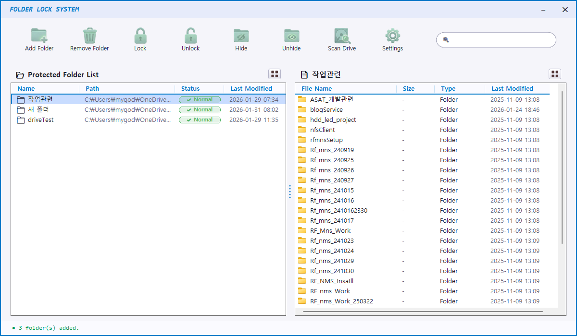This screenshot has width=577, height=336.
Task: Click the folder icon beside rfmnsSetup
Action: tap(302, 140)
